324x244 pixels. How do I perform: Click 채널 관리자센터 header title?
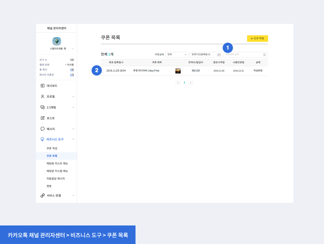tap(57, 28)
